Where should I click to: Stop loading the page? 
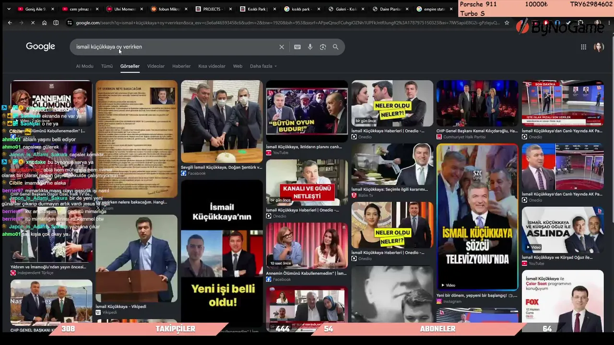(33, 23)
